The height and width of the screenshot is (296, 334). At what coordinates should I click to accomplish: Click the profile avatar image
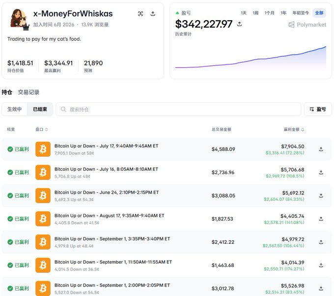(19, 19)
